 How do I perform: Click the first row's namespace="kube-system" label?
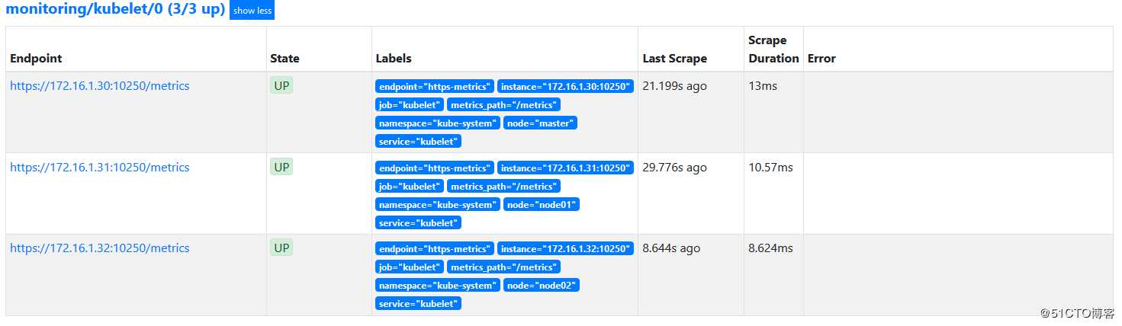[x=438, y=123]
